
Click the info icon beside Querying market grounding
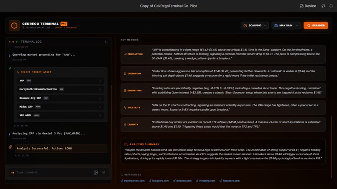pos(9,55)
